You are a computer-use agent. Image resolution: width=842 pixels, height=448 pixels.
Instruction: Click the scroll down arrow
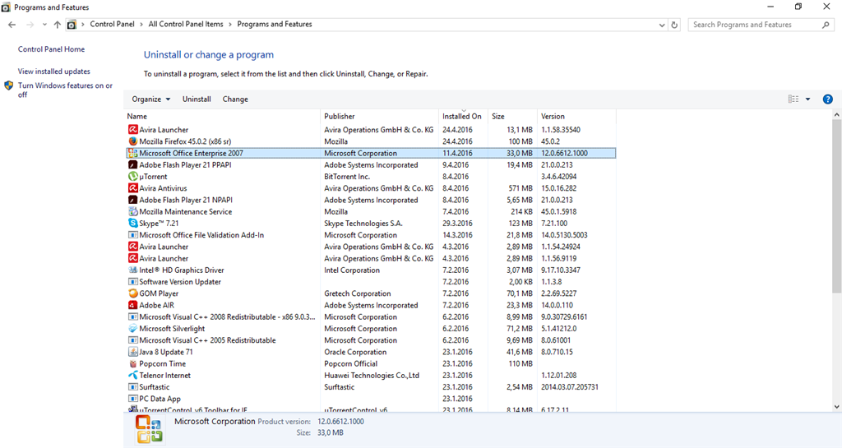836,407
